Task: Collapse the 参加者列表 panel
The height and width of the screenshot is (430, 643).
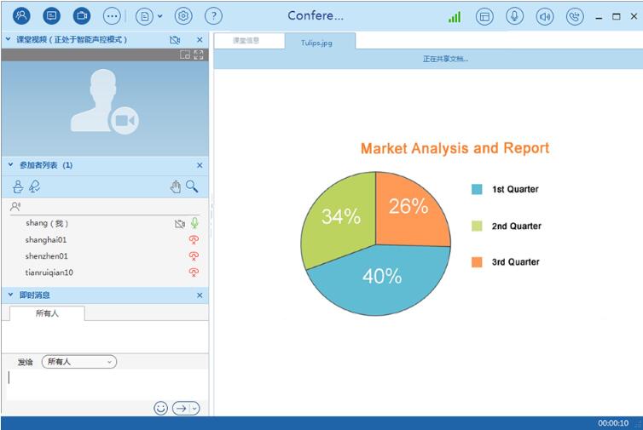Action: pyautogui.click(x=9, y=165)
